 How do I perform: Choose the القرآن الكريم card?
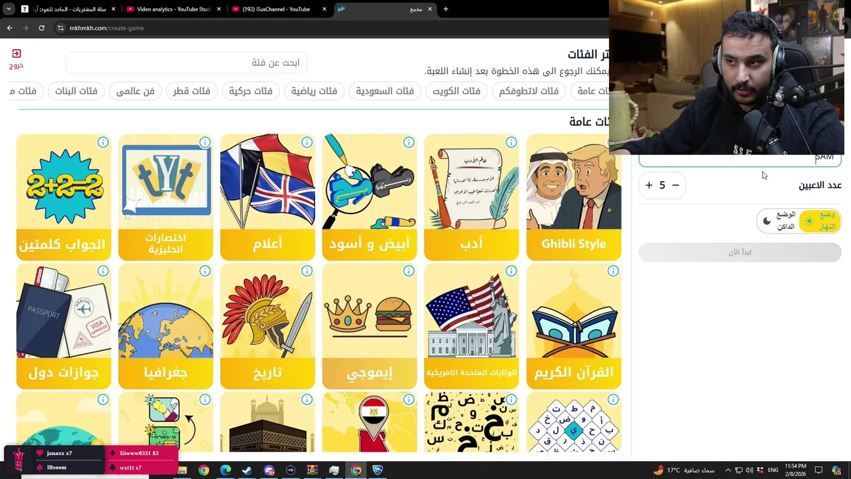(x=574, y=326)
